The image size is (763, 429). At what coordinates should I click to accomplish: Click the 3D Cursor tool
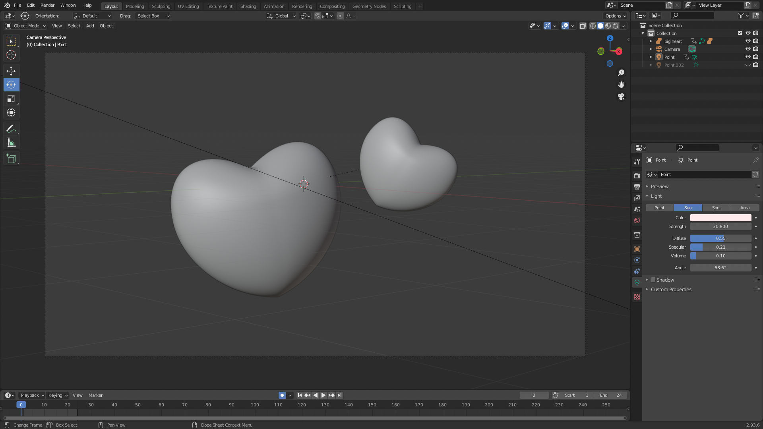(11, 55)
